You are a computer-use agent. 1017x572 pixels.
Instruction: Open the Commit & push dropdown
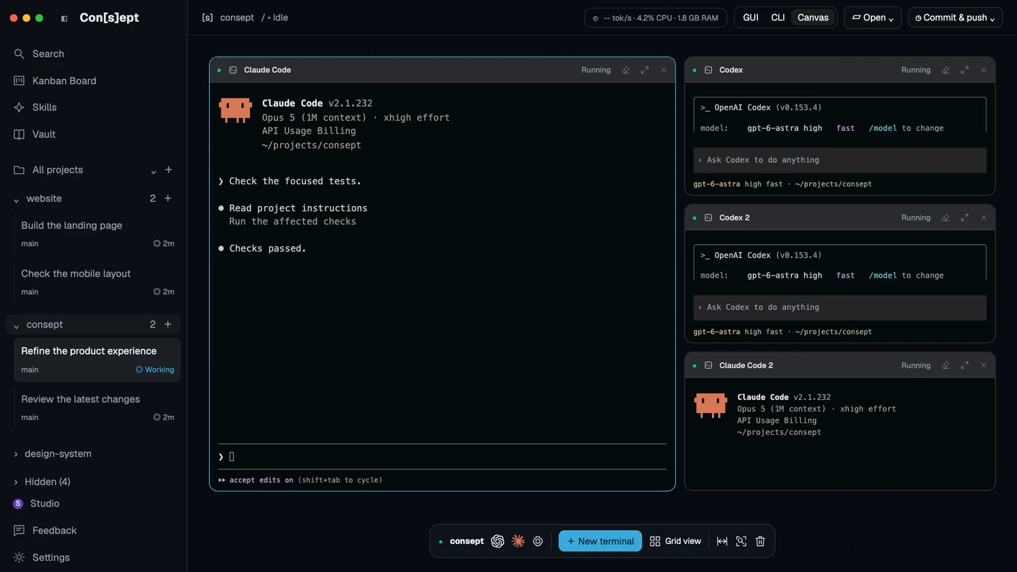pos(955,18)
